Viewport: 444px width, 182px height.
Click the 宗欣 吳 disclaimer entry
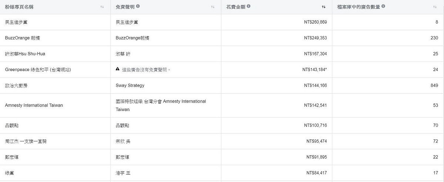123,141
